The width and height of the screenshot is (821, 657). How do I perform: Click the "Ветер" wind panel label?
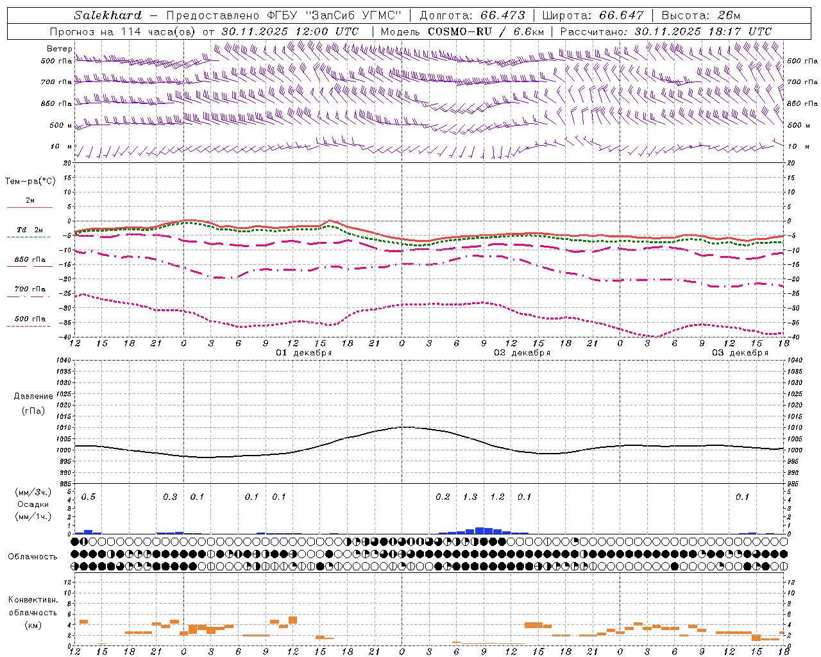click(59, 49)
